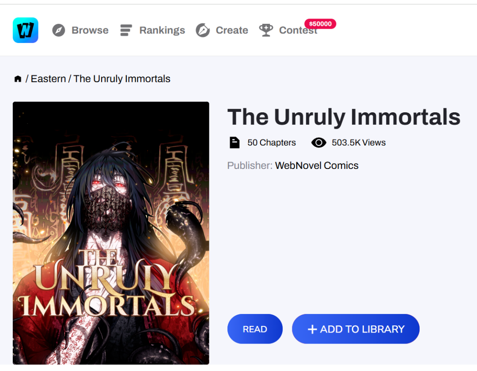Click the chapters document icon
Viewport: 477px width, 371px height.
(234, 142)
